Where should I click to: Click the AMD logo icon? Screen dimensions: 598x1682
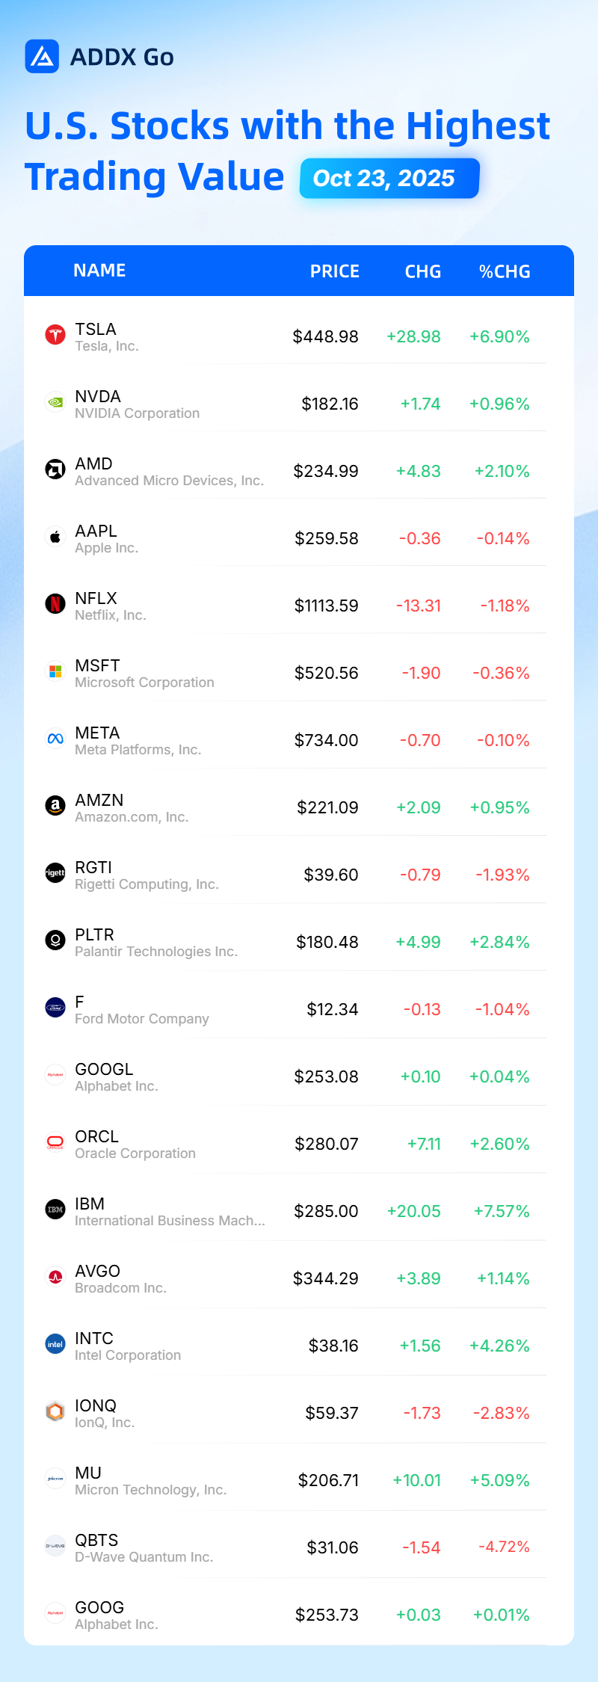pyautogui.click(x=55, y=469)
